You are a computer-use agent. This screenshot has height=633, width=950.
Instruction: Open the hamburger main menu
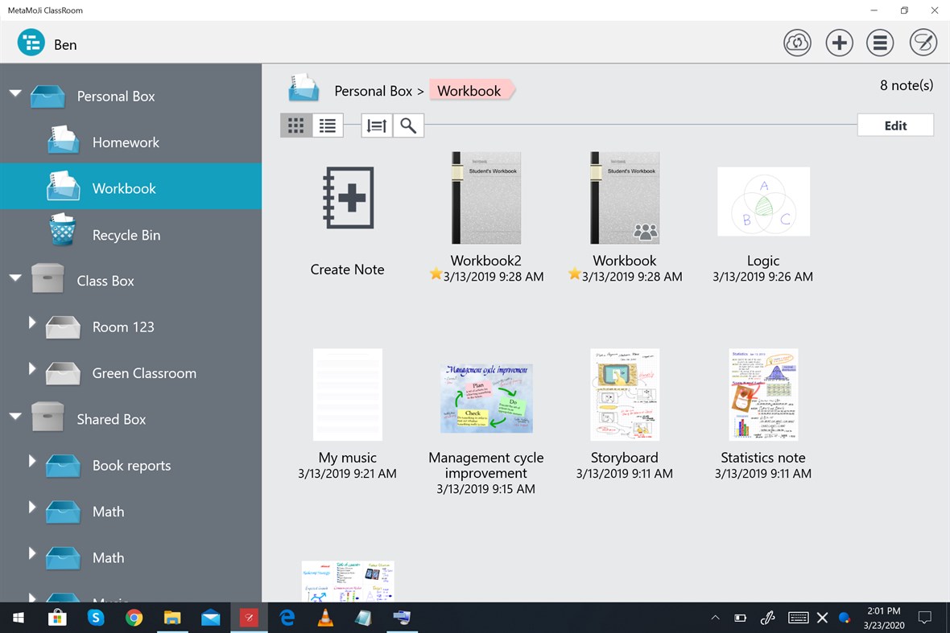tap(880, 43)
